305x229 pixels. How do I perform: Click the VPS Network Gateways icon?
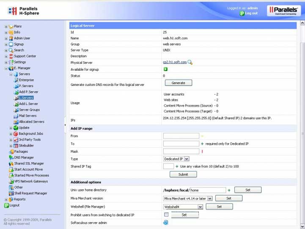tap(11, 181)
